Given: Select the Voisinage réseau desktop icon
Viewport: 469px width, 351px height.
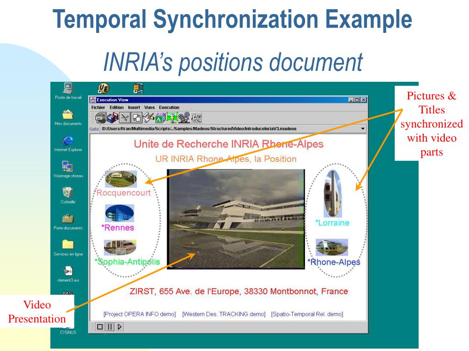Looking at the screenshot, I should point(68,169).
